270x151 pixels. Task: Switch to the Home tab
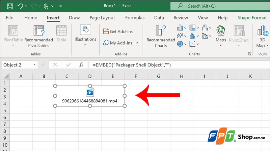[31, 18]
